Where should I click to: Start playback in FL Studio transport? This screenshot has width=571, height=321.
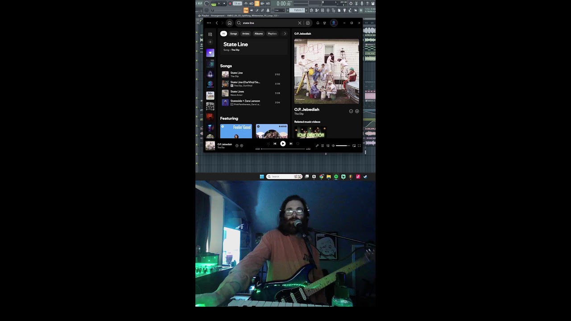(219, 3)
